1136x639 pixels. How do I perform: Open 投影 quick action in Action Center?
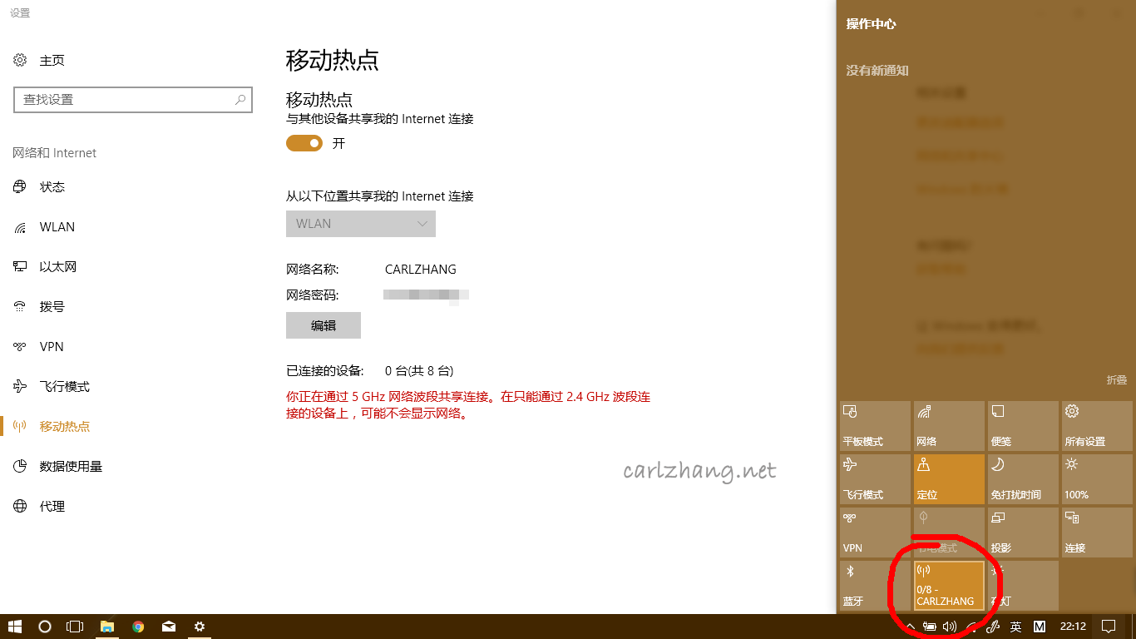pyautogui.click(x=1022, y=532)
